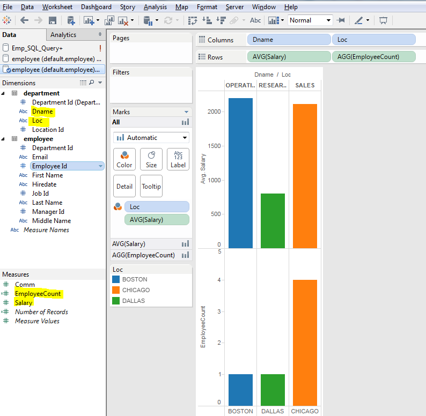Select the All marks card row

coord(151,122)
